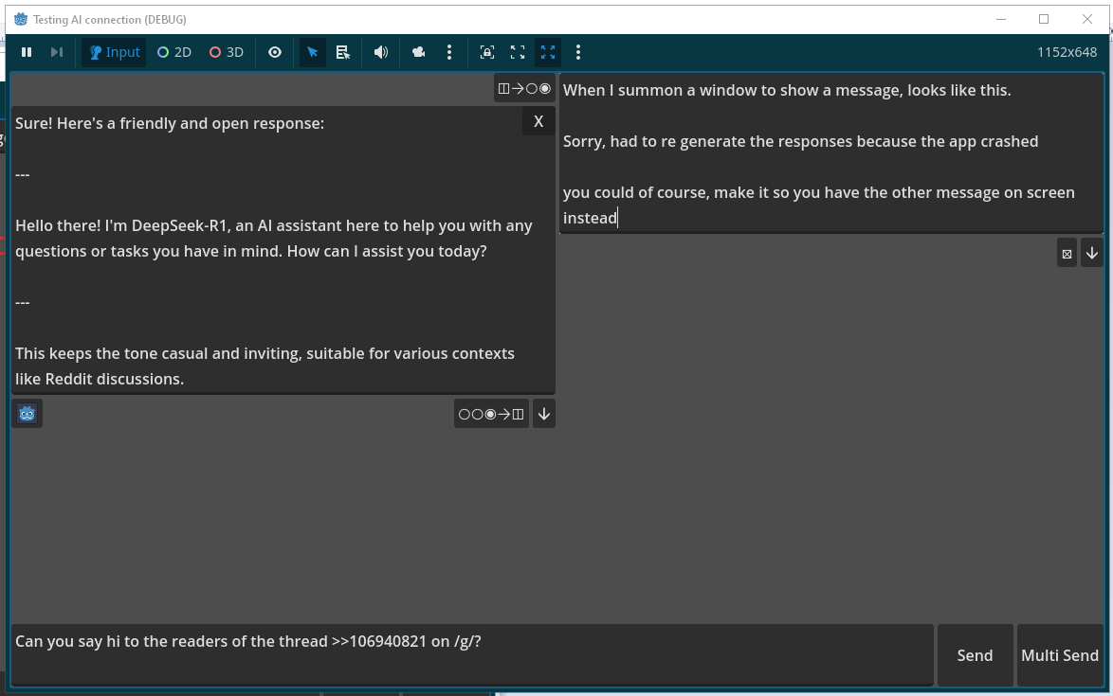Toggle the highlighted fullscreen stretch icon
Image resolution: width=1113 pixels, height=696 pixels.
point(548,52)
